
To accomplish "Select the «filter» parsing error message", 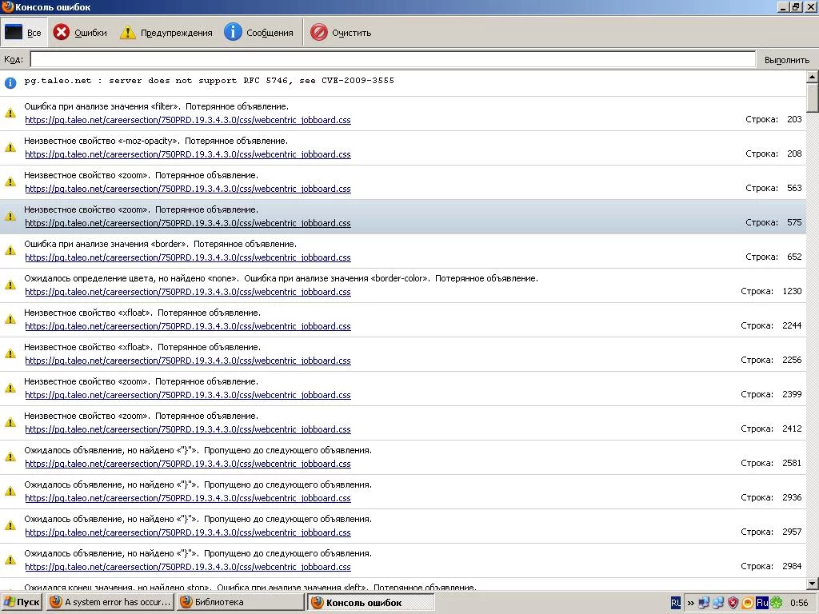I will (156, 106).
